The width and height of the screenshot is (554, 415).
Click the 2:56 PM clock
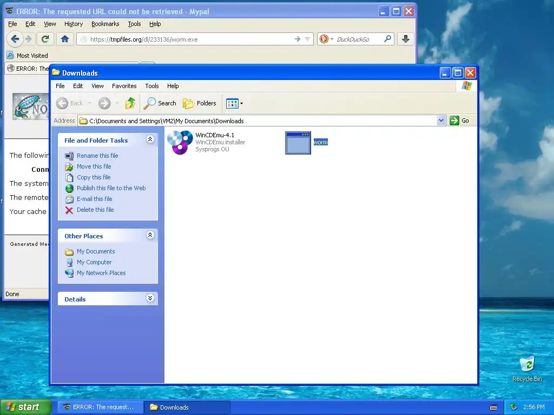point(534,407)
